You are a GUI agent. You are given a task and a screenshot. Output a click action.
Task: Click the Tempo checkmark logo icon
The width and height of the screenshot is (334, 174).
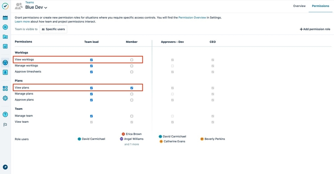coord(5,6)
